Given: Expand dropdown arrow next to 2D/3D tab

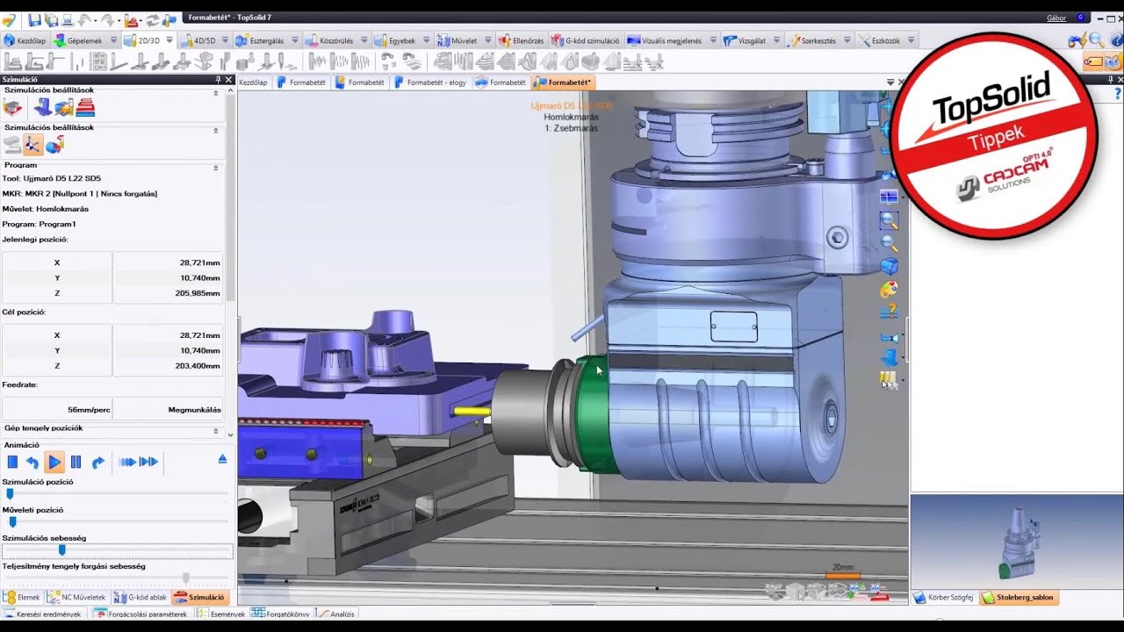Looking at the screenshot, I should [x=168, y=40].
